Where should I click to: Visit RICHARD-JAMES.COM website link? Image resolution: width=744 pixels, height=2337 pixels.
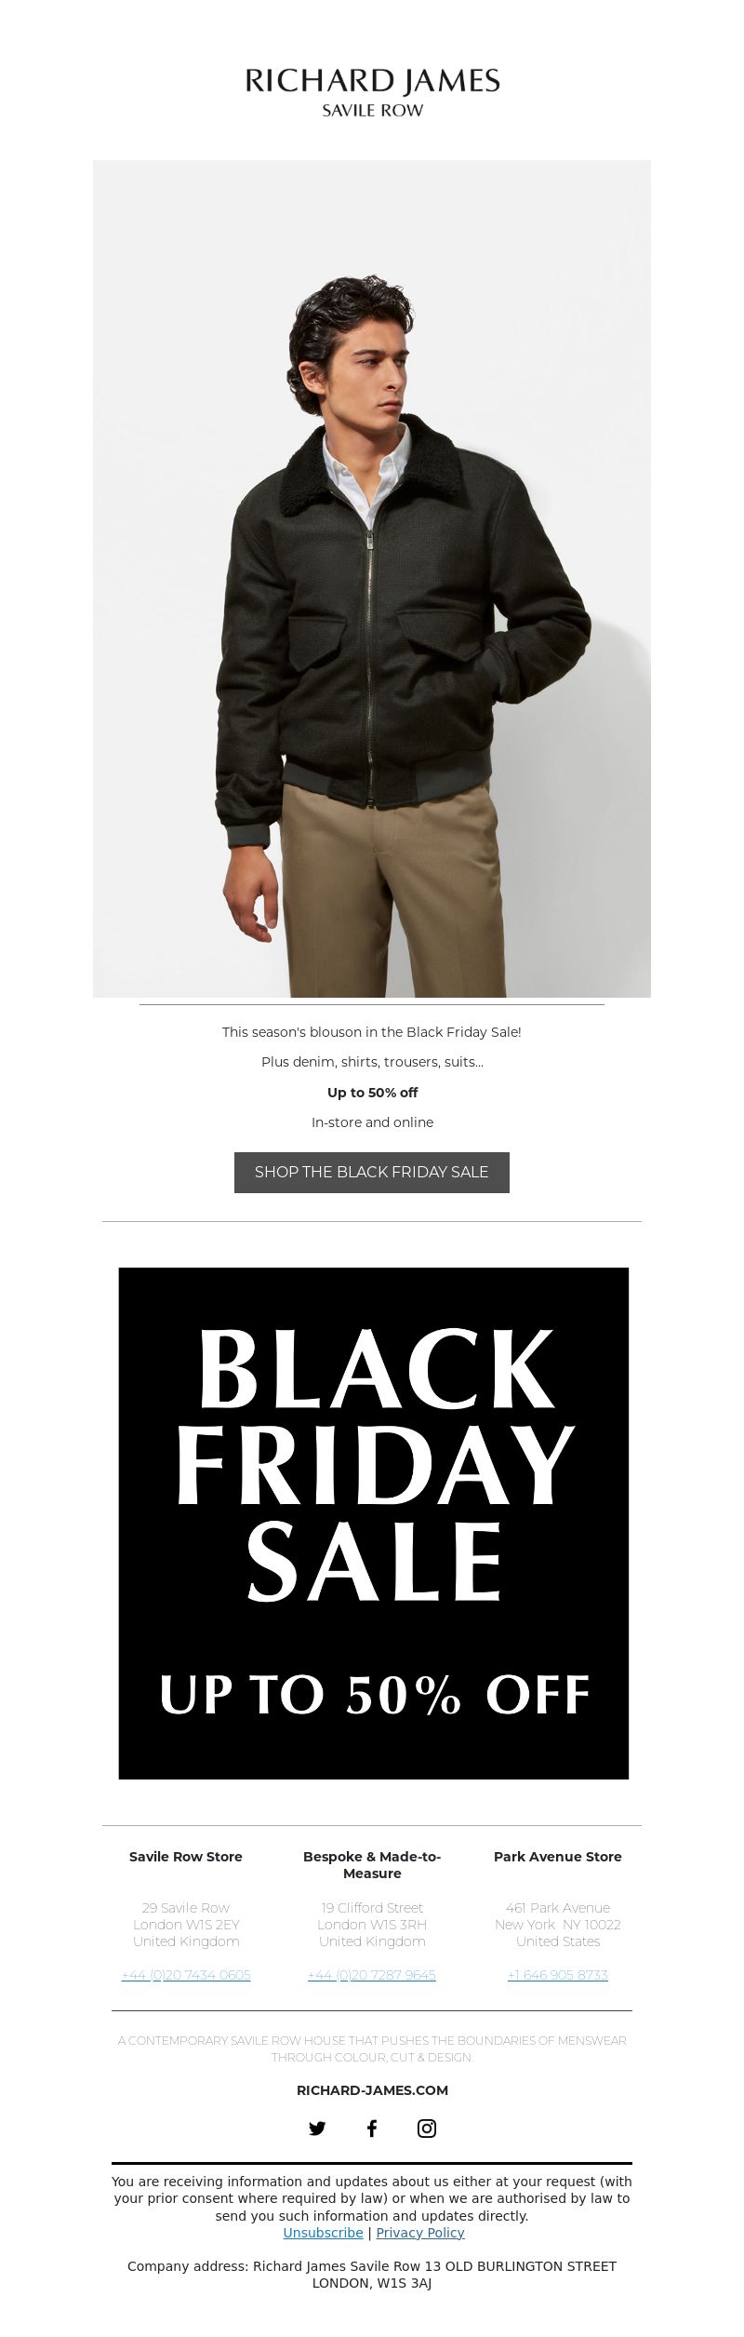pyautogui.click(x=372, y=2090)
